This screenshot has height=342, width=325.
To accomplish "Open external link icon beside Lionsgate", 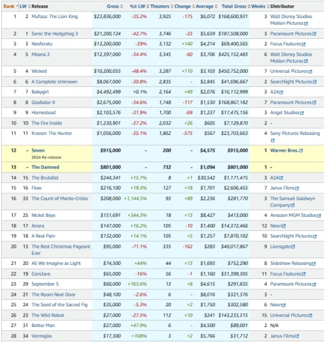I will tap(293, 247).
